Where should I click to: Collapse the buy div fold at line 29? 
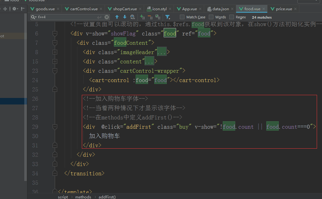click(55, 127)
